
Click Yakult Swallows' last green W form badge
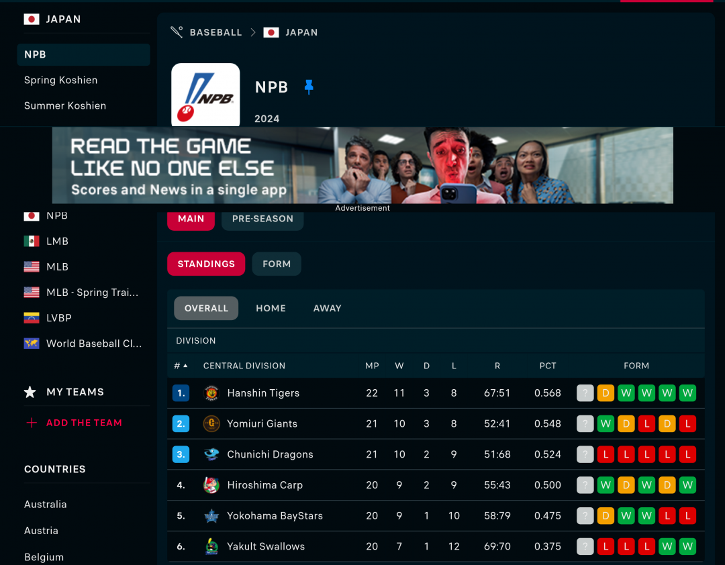687,546
